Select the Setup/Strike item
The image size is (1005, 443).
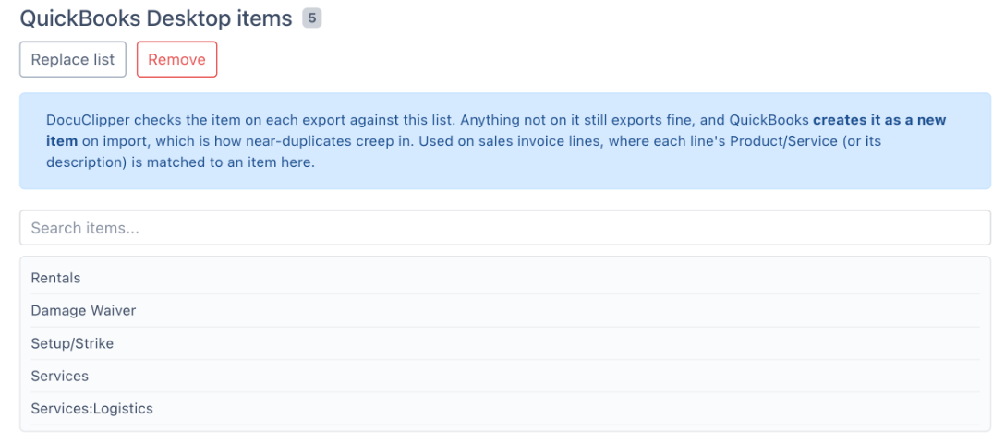click(505, 343)
